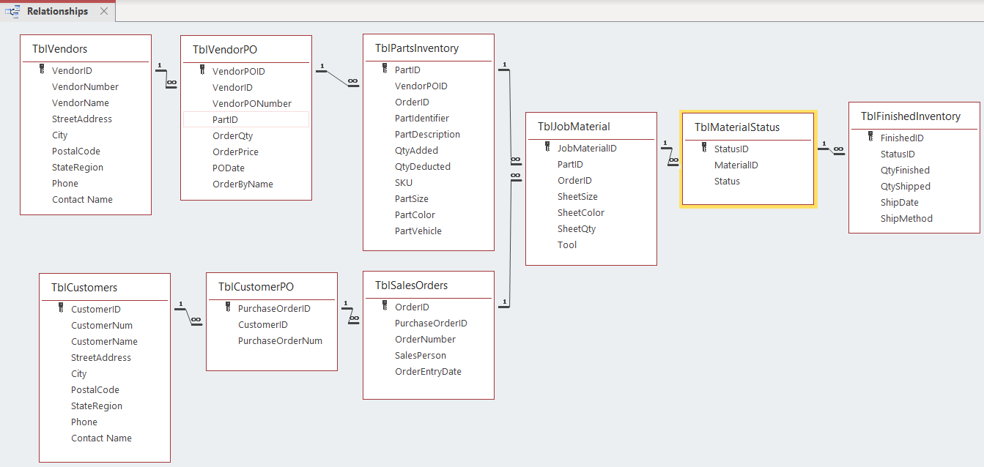Select the QtyAdded field

[x=416, y=150]
